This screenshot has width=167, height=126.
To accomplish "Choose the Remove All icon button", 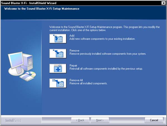I will (x=58, y=83).
